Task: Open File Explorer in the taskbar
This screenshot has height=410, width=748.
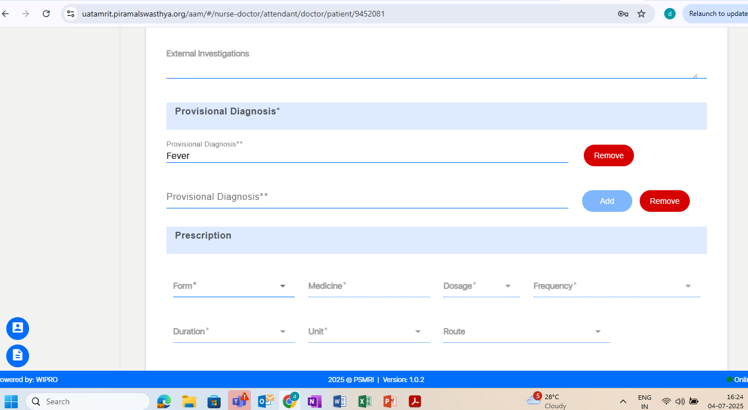Action: tap(189, 401)
